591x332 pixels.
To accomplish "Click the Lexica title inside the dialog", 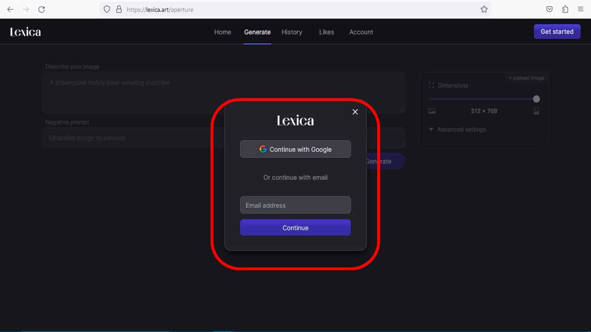I will [295, 121].
